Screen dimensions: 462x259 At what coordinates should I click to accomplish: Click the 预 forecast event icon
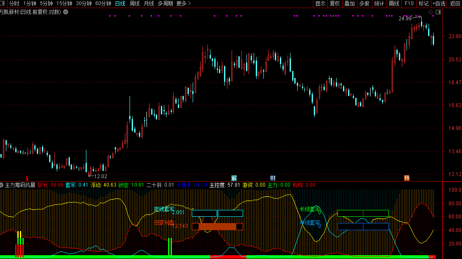click(x=407, y=178)
